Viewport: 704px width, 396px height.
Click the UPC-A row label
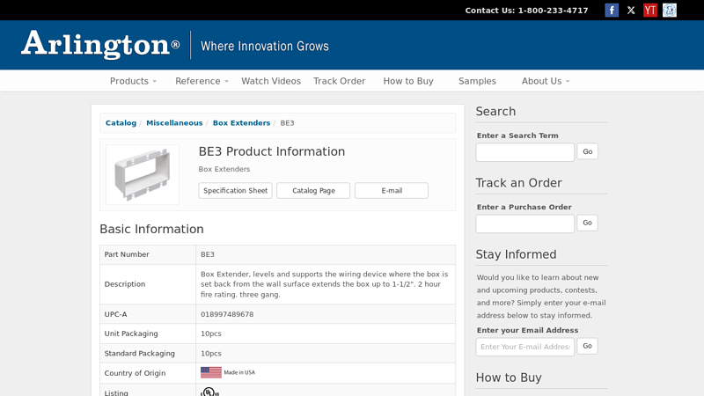pyautogui.click(x=115, y=314)
